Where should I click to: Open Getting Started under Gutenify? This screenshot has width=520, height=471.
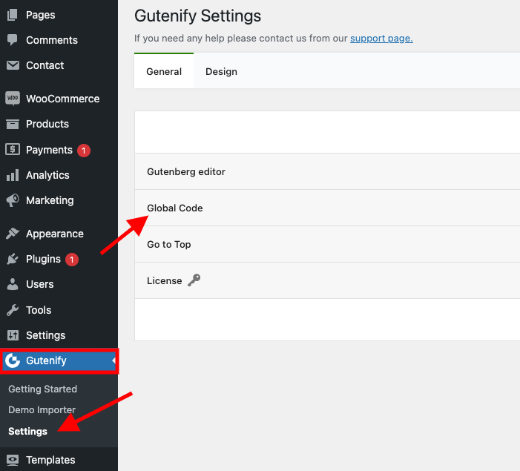43,389
